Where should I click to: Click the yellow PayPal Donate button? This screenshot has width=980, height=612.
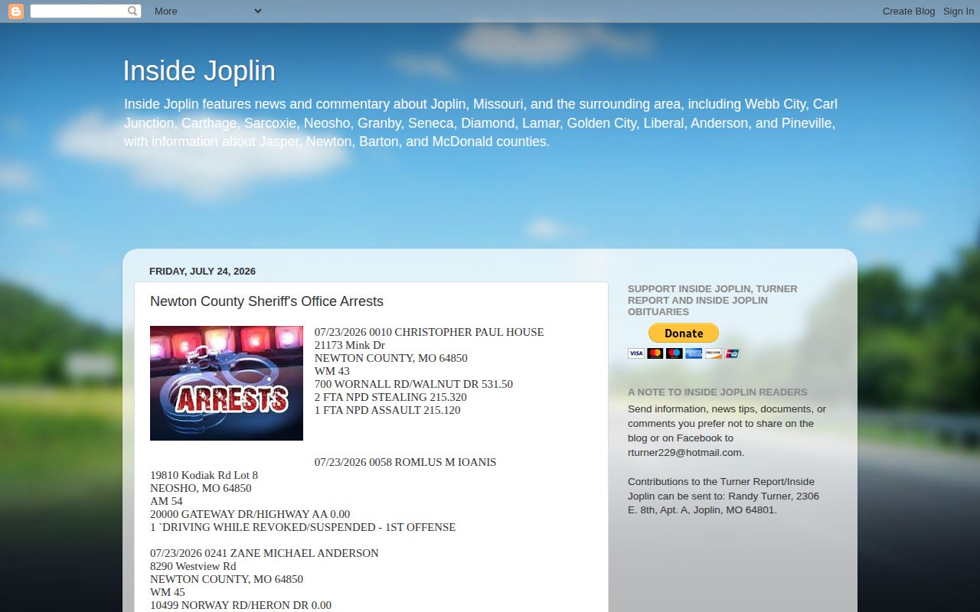[684, 333]
